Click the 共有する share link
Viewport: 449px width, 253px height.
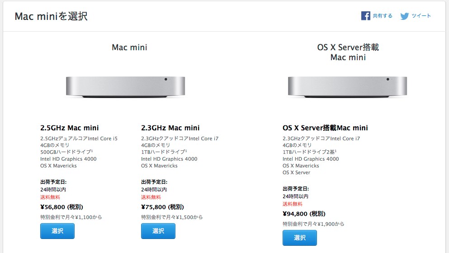[x=383, y=16]
